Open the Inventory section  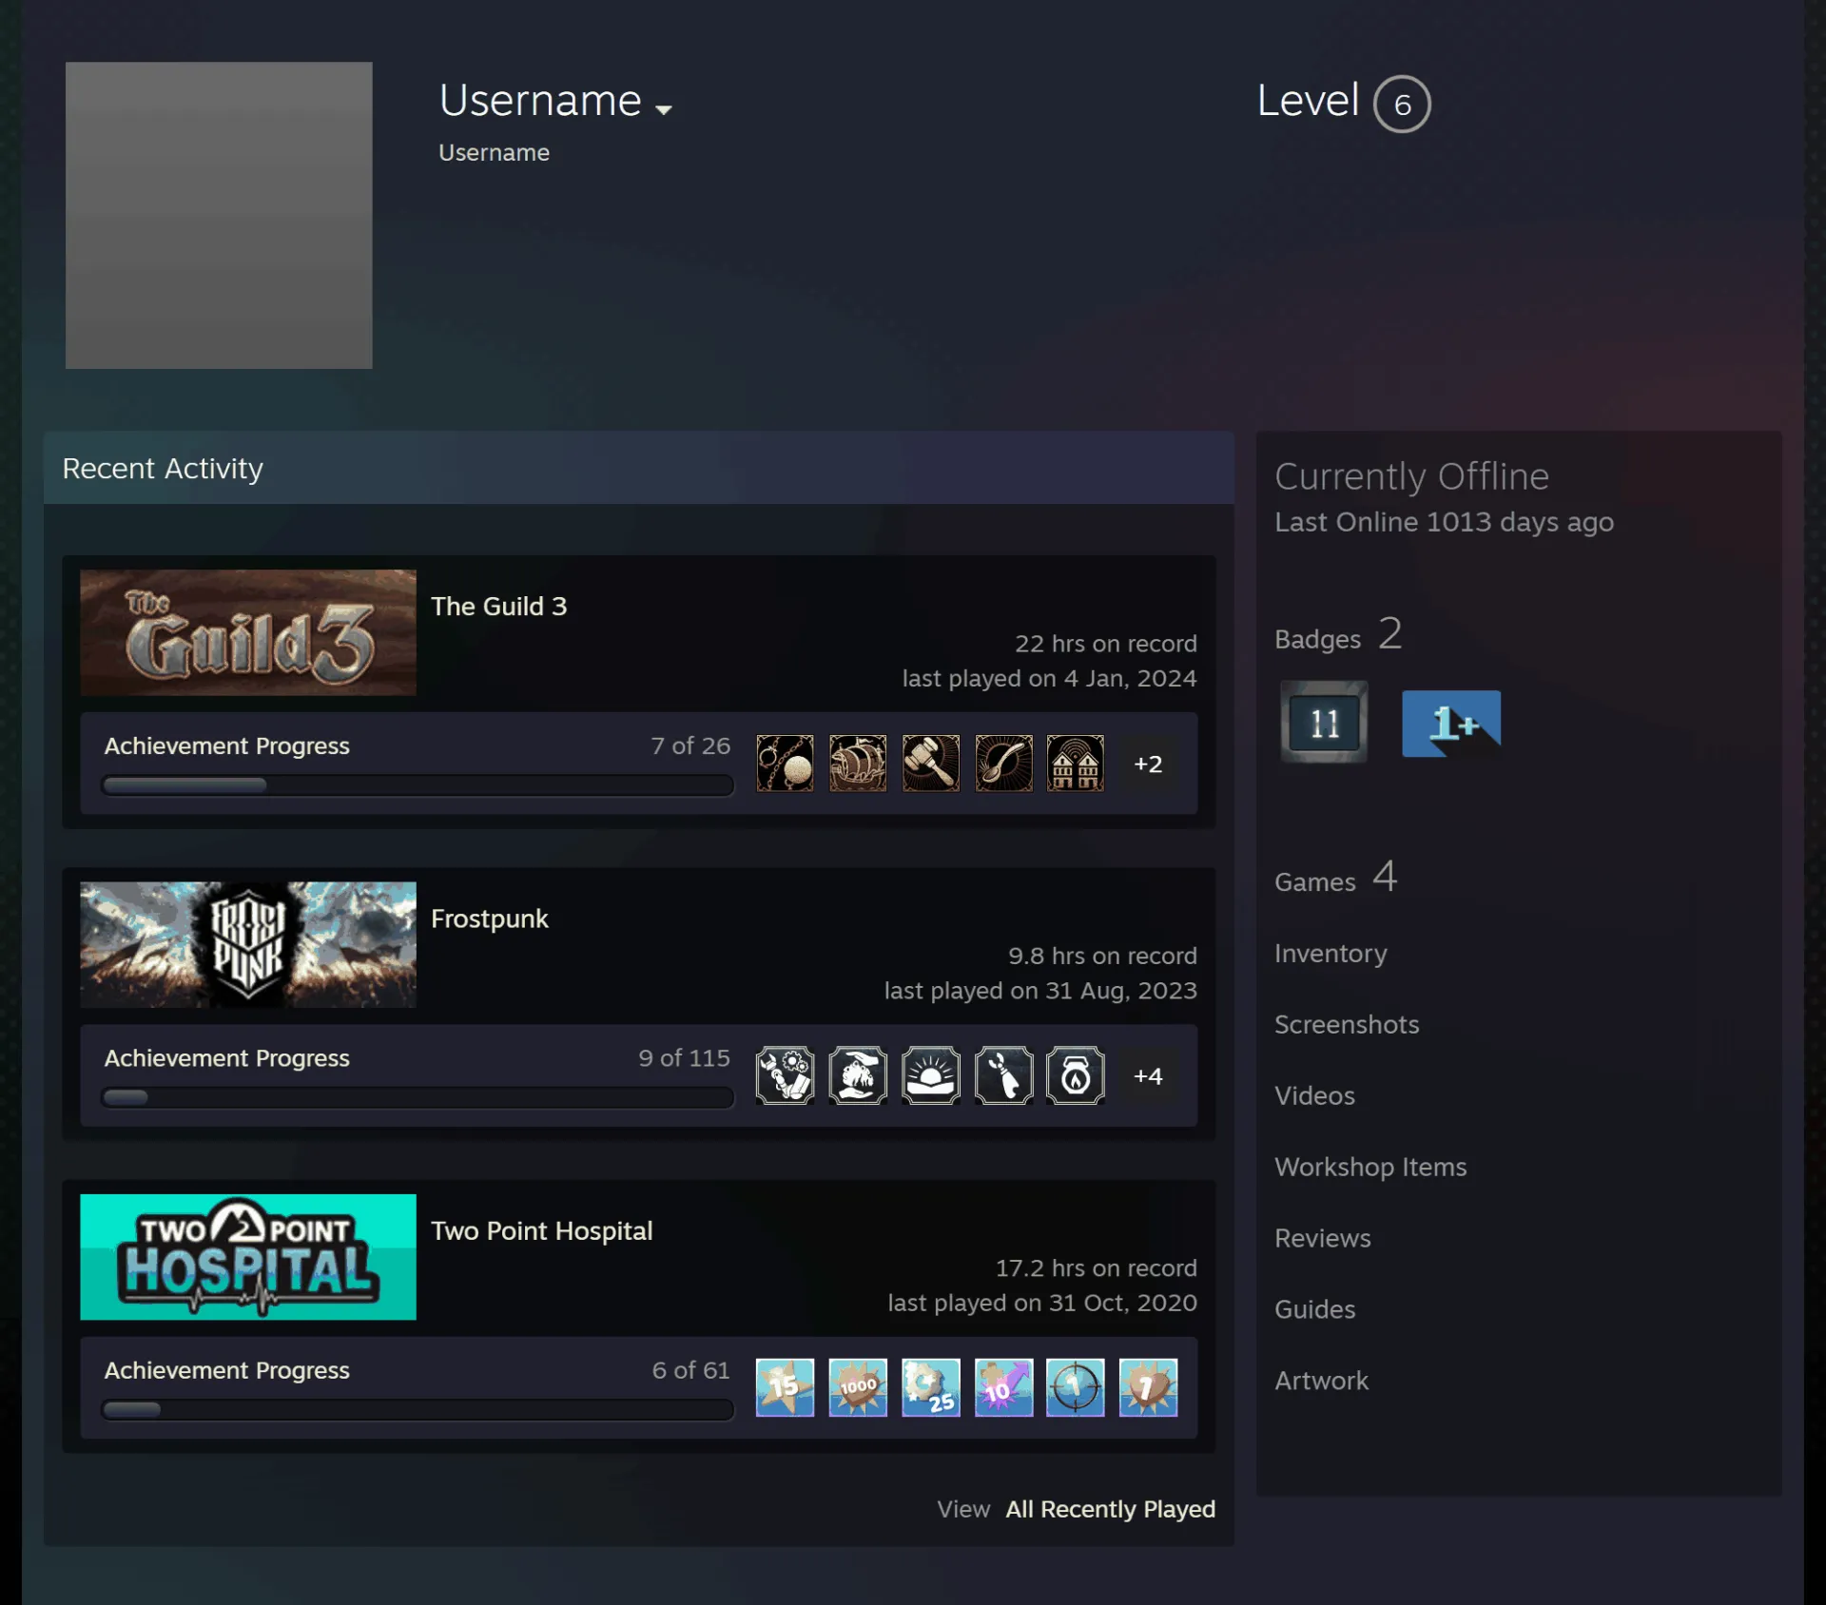[x=1331, y=953]
